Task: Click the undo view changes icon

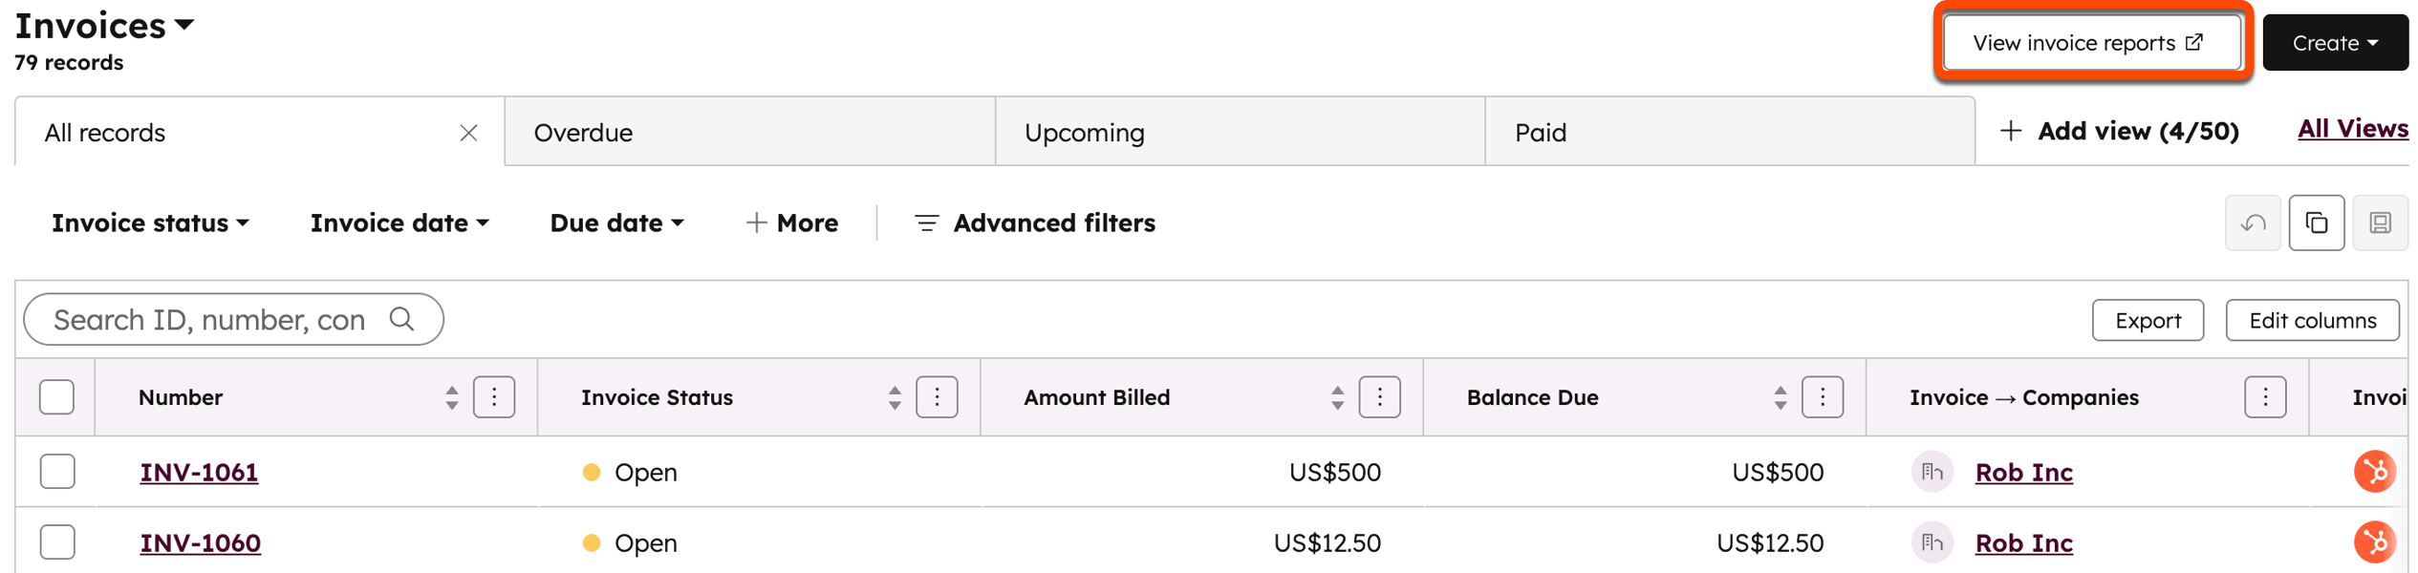Action: pyautogui.click(x=2253, y=223)
